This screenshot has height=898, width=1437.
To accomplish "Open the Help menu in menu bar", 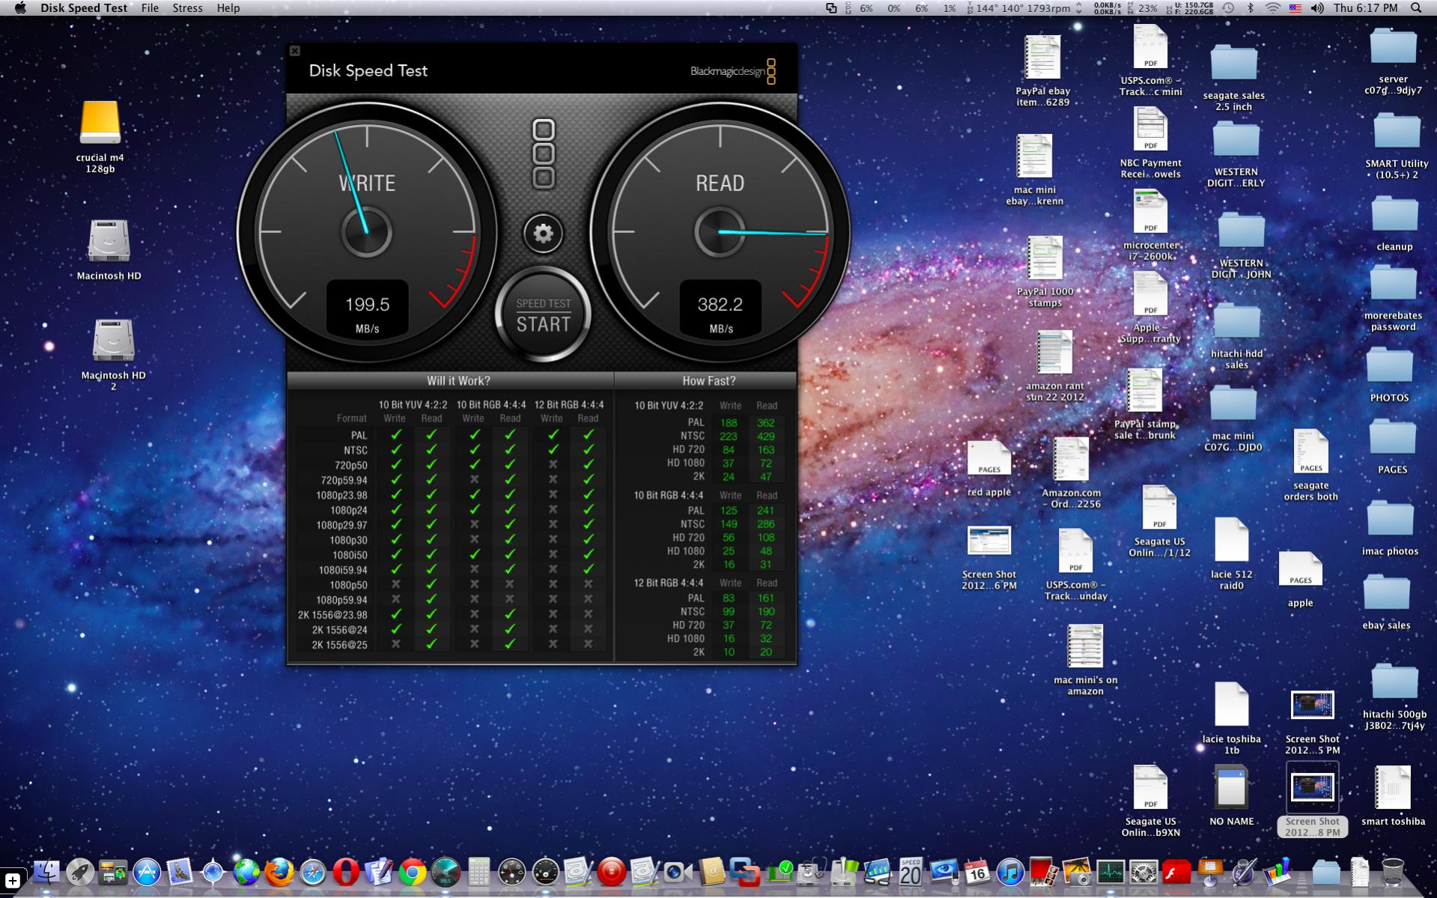I will tap(228, 8).
